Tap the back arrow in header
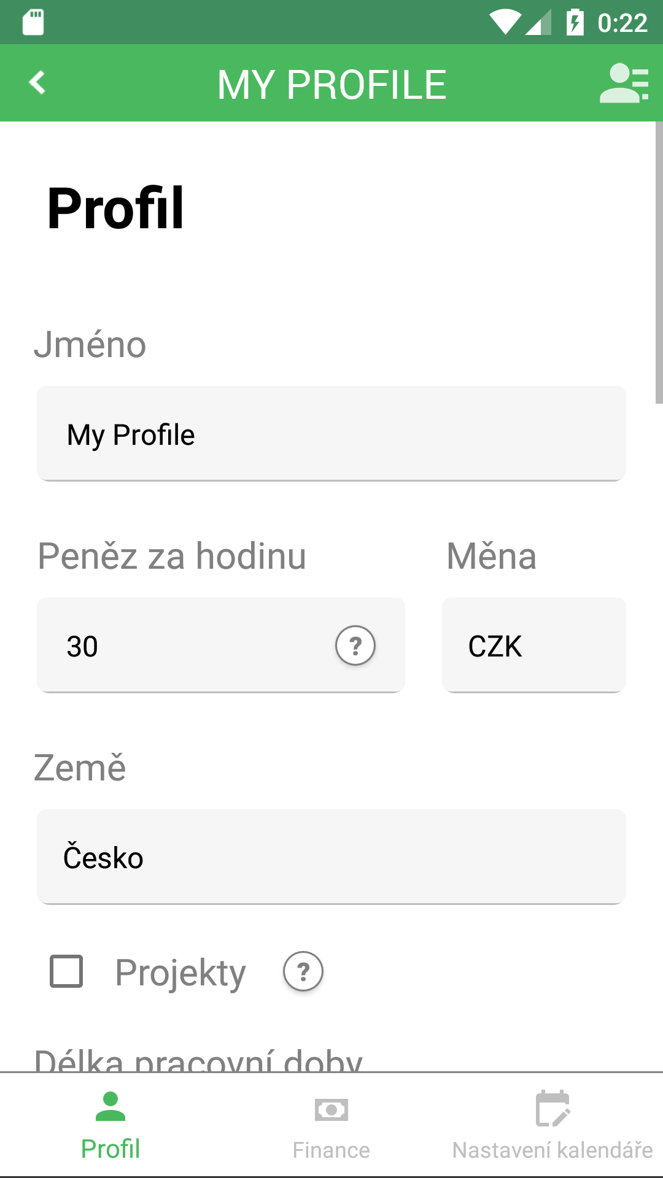Screen dimensions: 663x1178 click(x=37, y=83)
